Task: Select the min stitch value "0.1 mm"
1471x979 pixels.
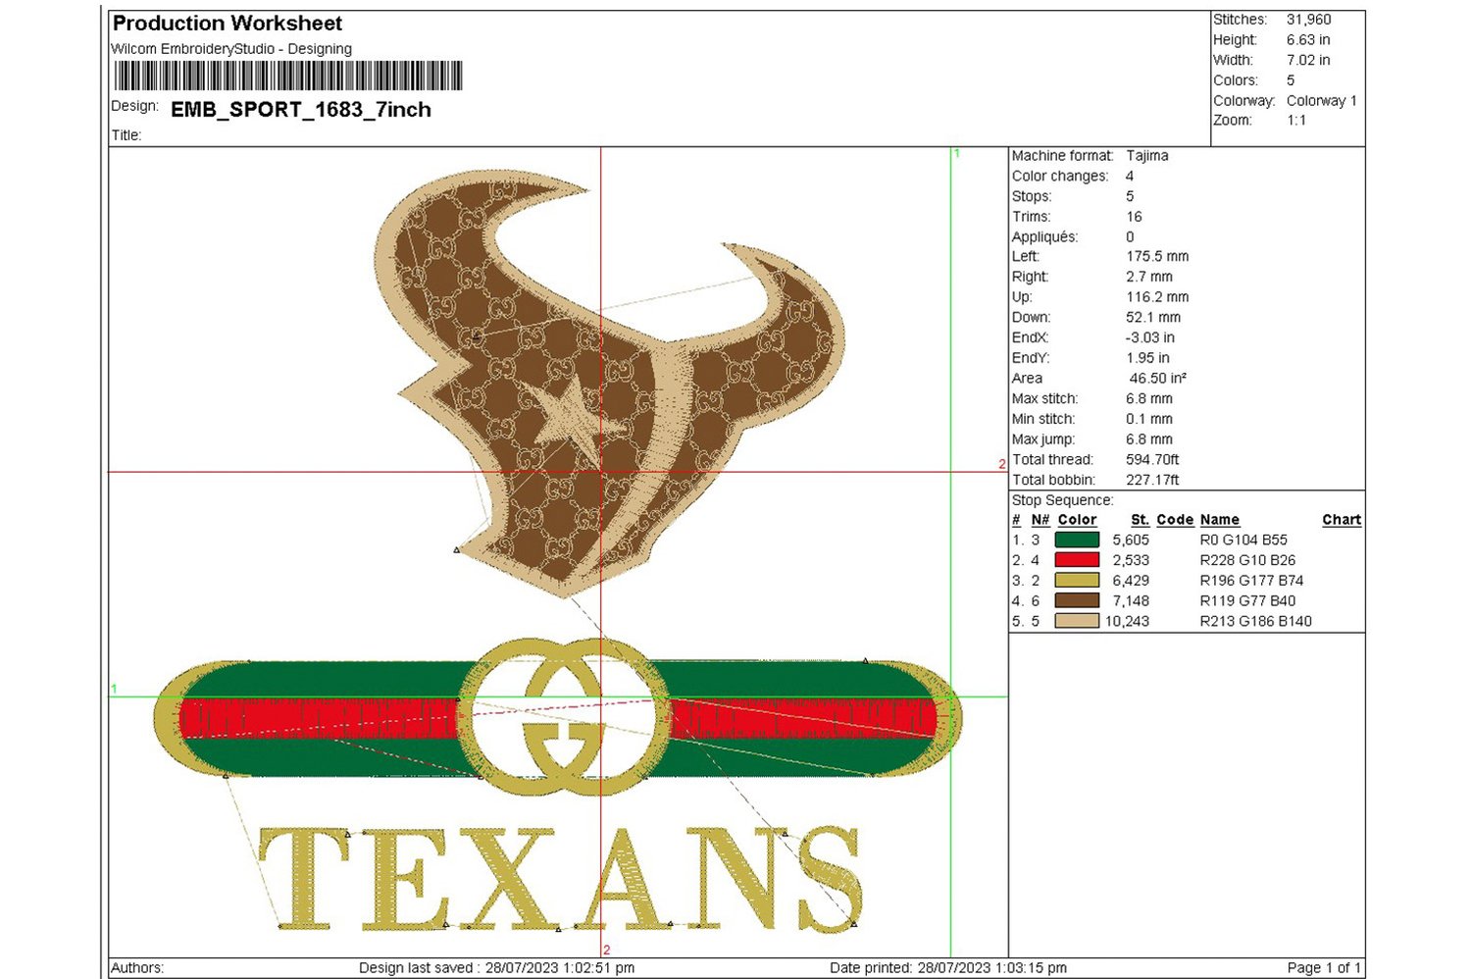Action: (1149, 419)
